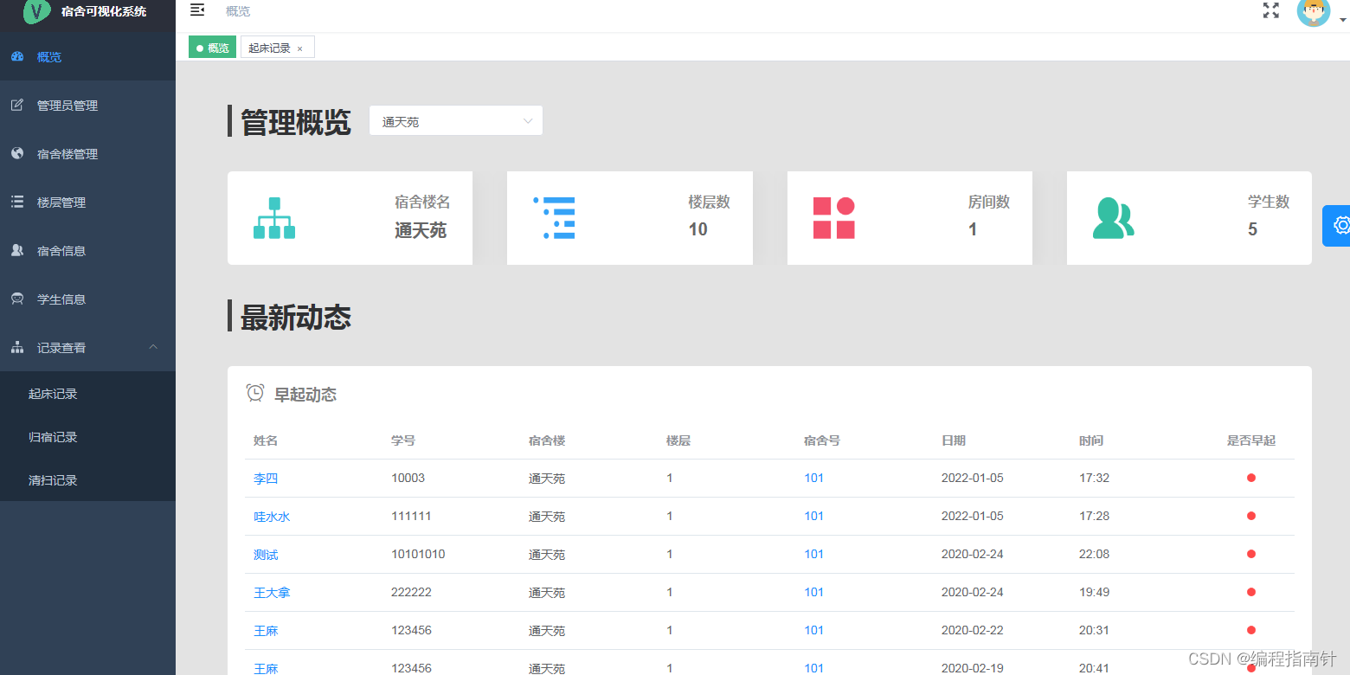Click the 学生信息 icon in sidebar
The height and width of the screenshot is (675, 1350).
pyautogui.click(x=17, y=299)
